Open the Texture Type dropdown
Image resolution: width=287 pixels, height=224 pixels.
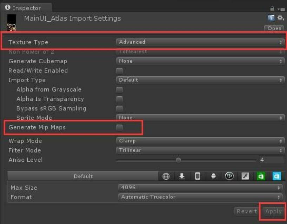(200, 42)
